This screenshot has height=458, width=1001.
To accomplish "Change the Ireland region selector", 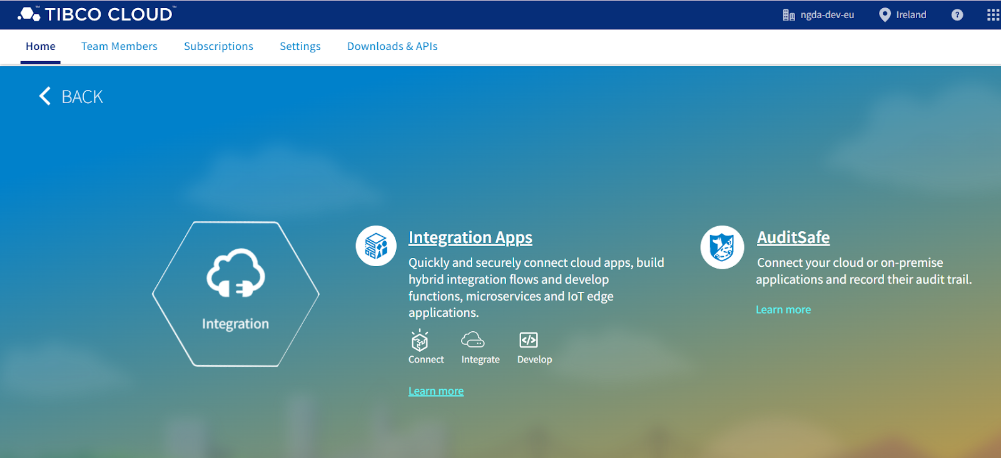I will 911,15.
